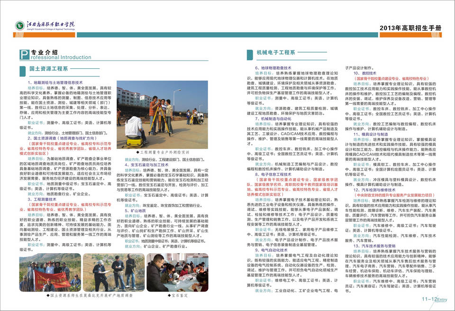The width and height of the screenshot is (455, 311).
Task: Click heading '2、国土资源调查（地质调查与找矿方向）'
Action: [x=62, y=138]
